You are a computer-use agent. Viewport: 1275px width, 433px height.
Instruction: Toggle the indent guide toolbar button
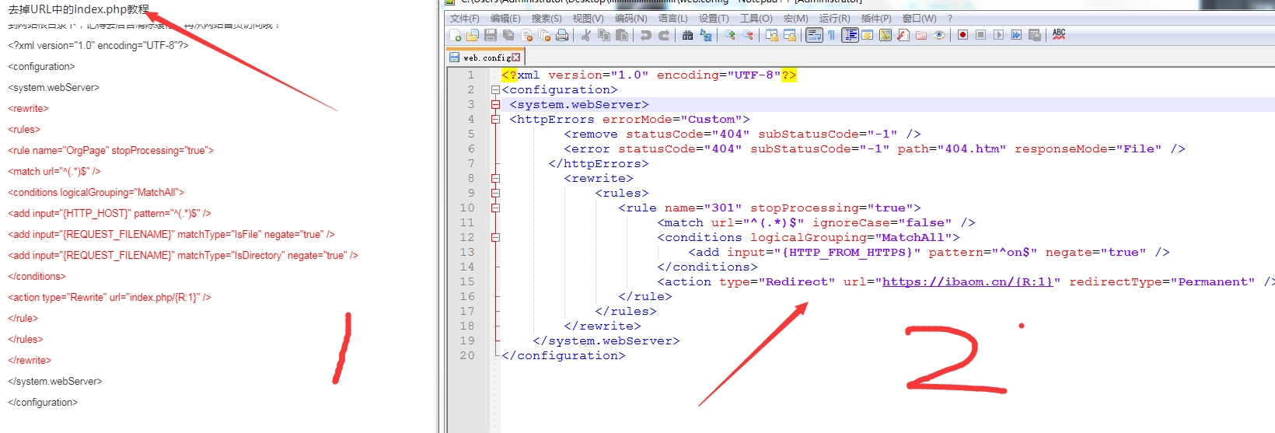pos(850,35)
